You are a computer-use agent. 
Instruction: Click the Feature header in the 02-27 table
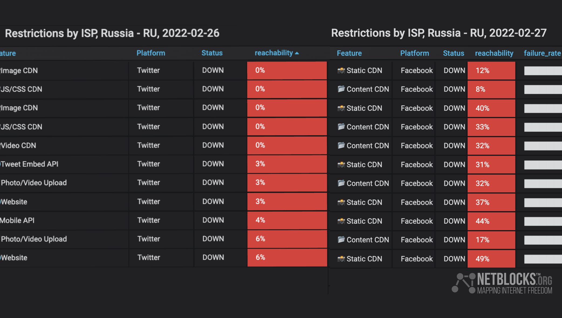click(349, 53)
